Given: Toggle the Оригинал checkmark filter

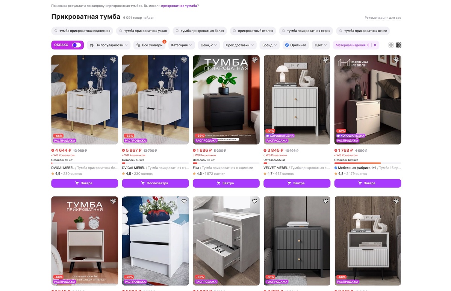Looking at the screenshot, I should (296, 45).
